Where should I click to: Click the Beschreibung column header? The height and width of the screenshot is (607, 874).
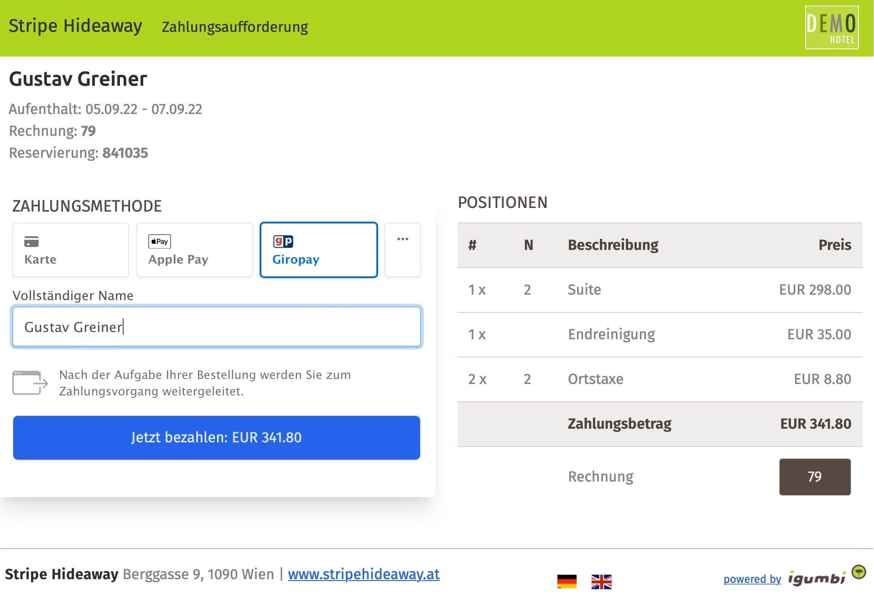click(x=613, y=245)
